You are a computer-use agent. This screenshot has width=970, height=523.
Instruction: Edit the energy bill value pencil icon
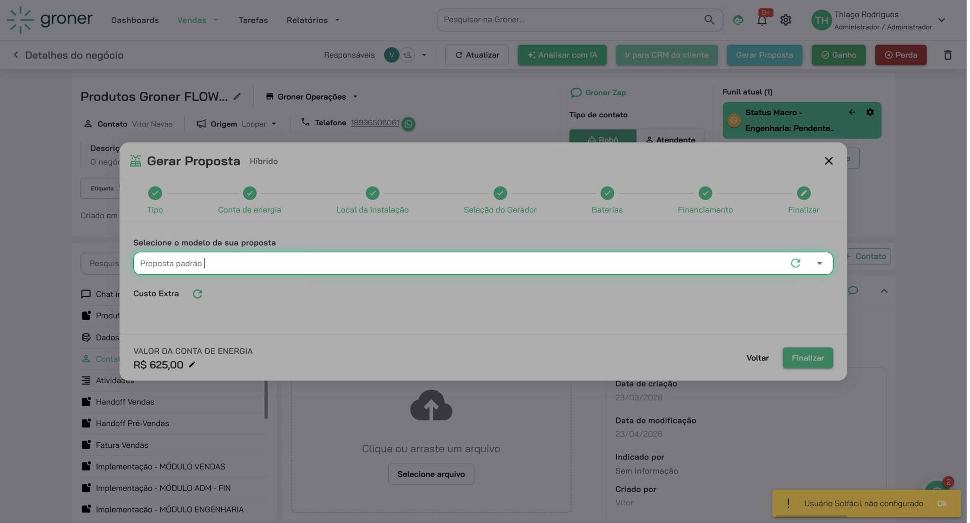(x=192, y=365)
